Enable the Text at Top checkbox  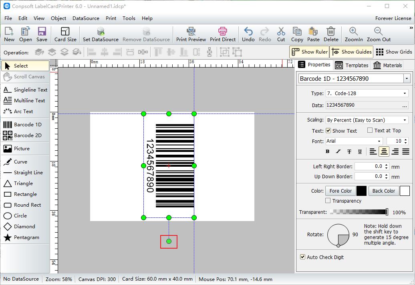click(370, 130)
